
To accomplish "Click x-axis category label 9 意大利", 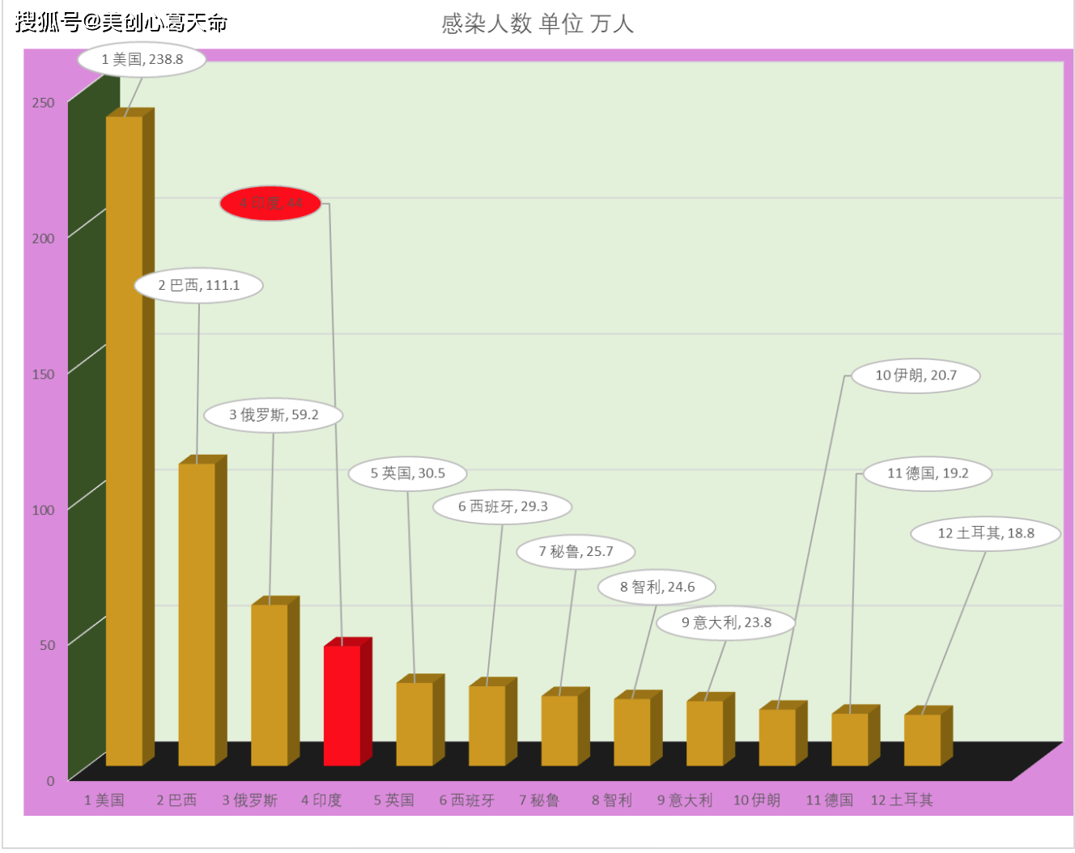I will tap(685, 800).
